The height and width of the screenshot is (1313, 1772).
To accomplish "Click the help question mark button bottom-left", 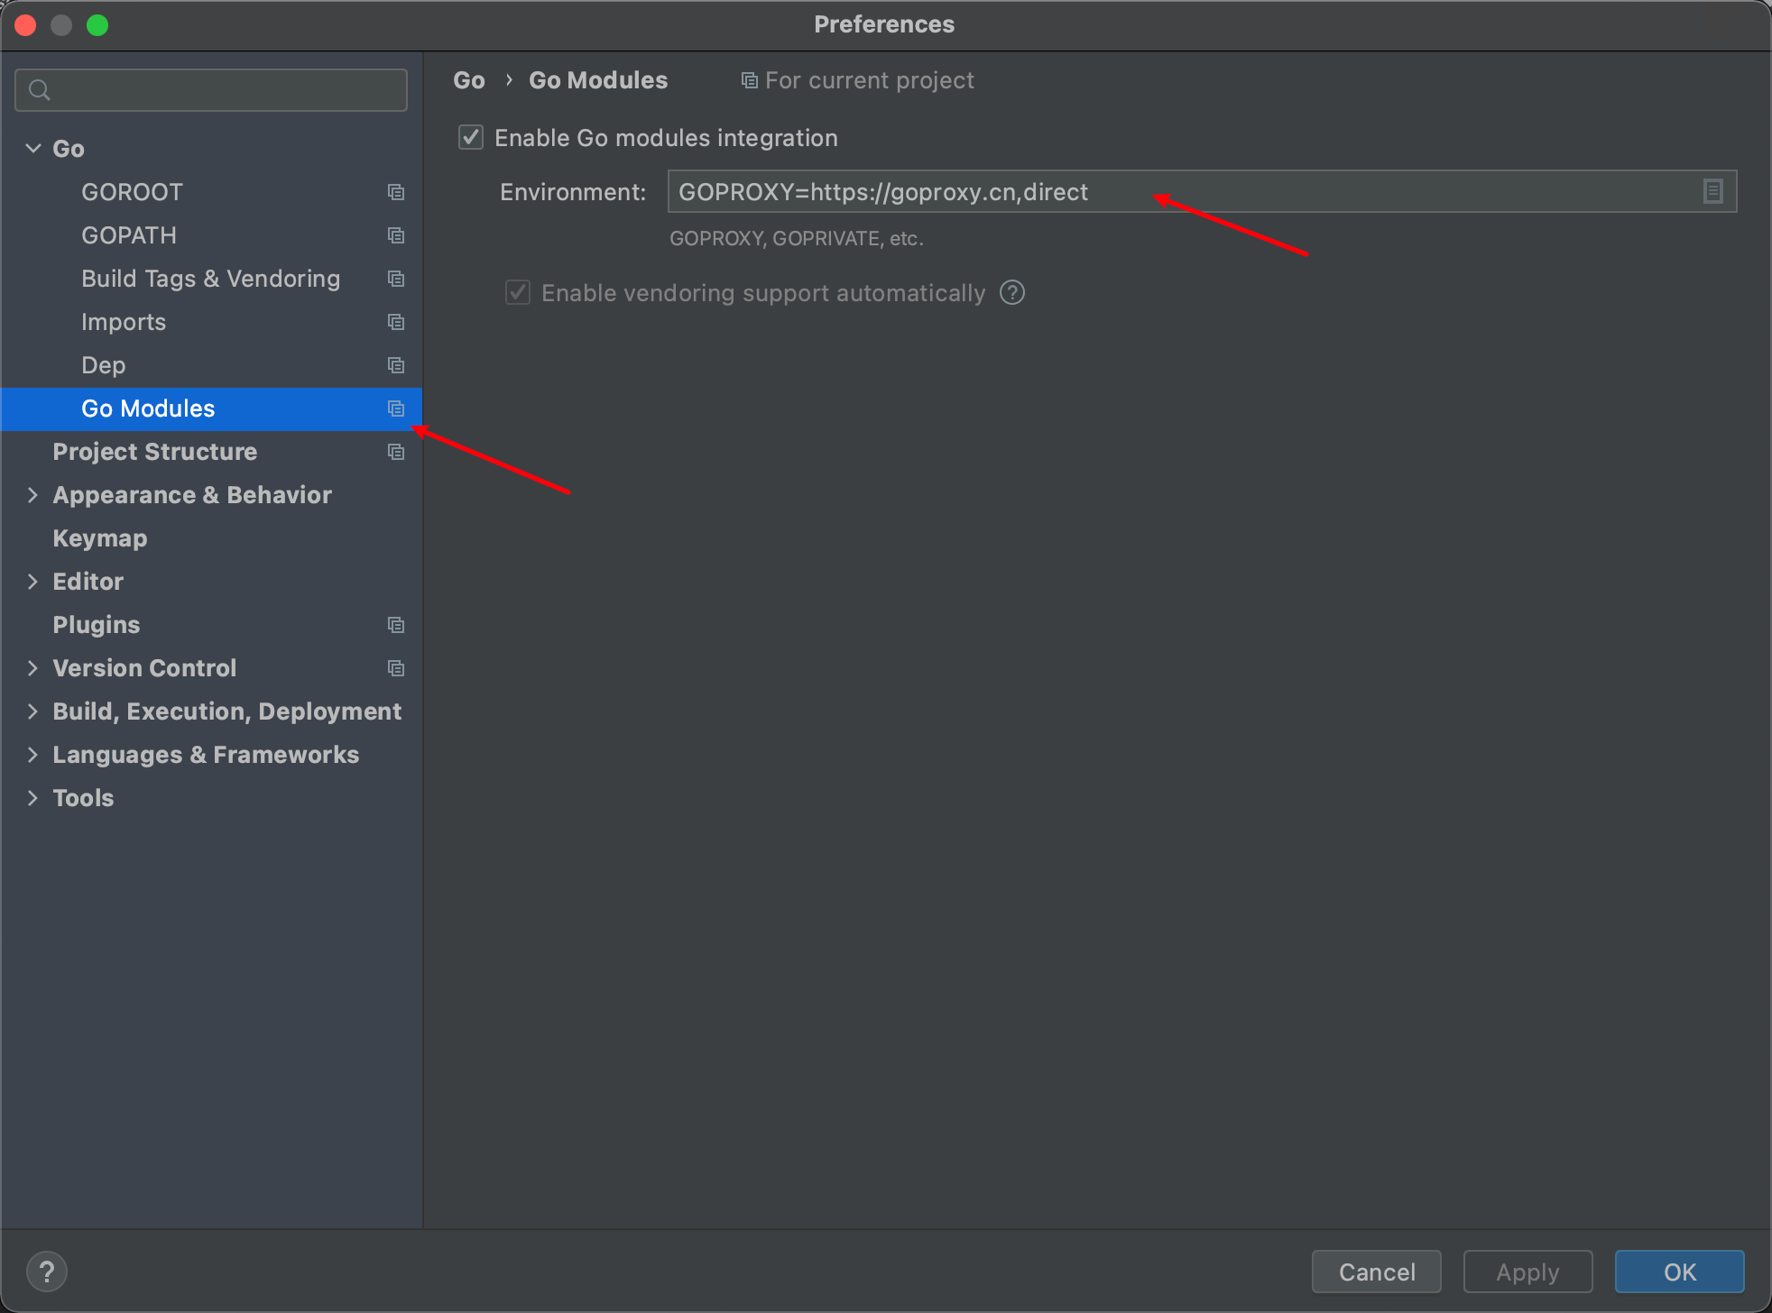I will pyautogui.click(x=46, y=1272).
